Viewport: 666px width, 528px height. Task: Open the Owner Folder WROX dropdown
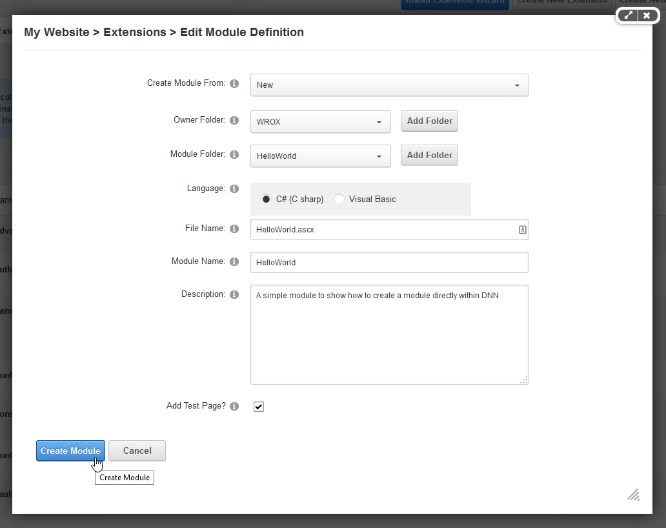pos(321,122)
